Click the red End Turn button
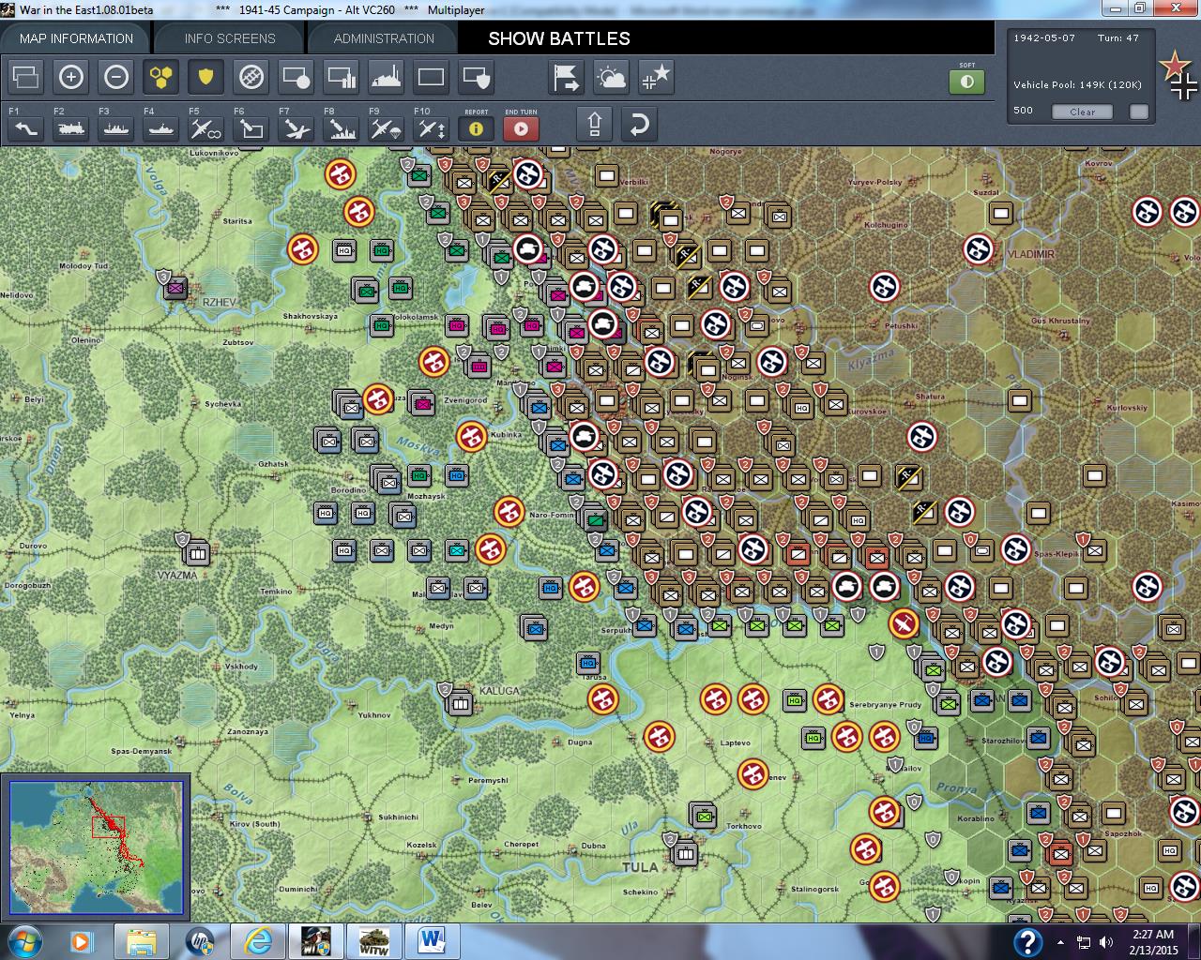The width and height of the screenshot is (1201, 960). point(521,128)
